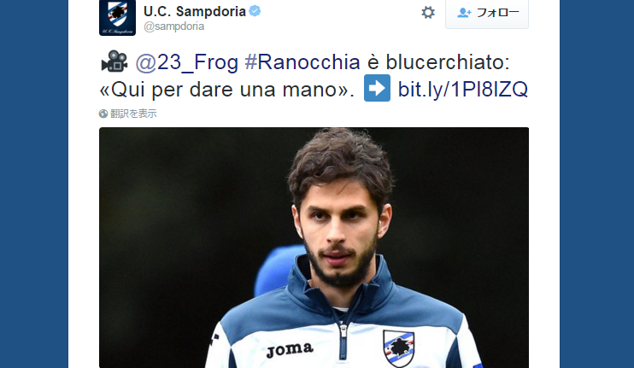Click the Joma logo in the photo
This screenshot has width=634, height=368.
(x=290, y=350)
